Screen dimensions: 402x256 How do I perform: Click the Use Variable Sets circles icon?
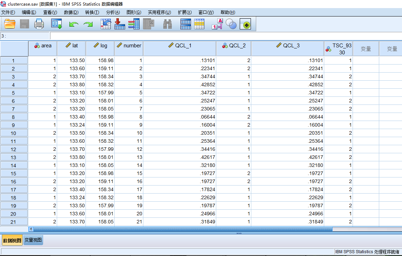[x=231, y=24]
